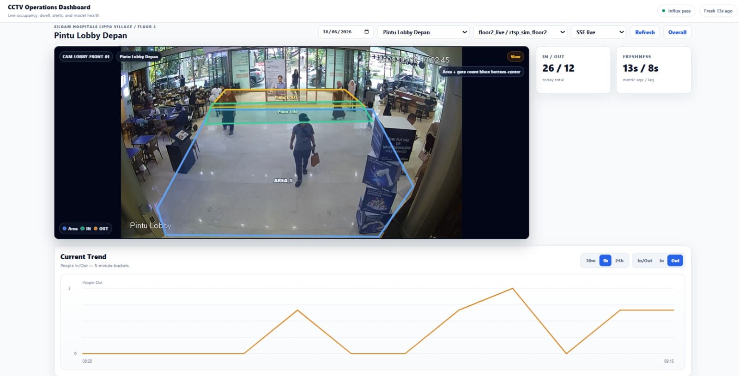The width and height of the screenshot is (739, 376).
Task: Open the Pintu Lobby Depan camera dropdown
Action: pos(424,32)
